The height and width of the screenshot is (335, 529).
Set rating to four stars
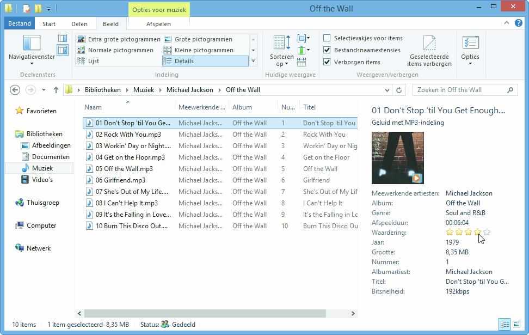coord(477,232)
